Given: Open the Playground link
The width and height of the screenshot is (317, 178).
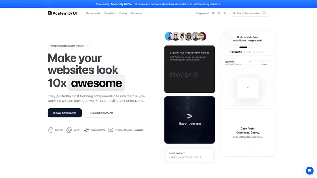Looking at the screenshot, I should (x=202, y=13).
